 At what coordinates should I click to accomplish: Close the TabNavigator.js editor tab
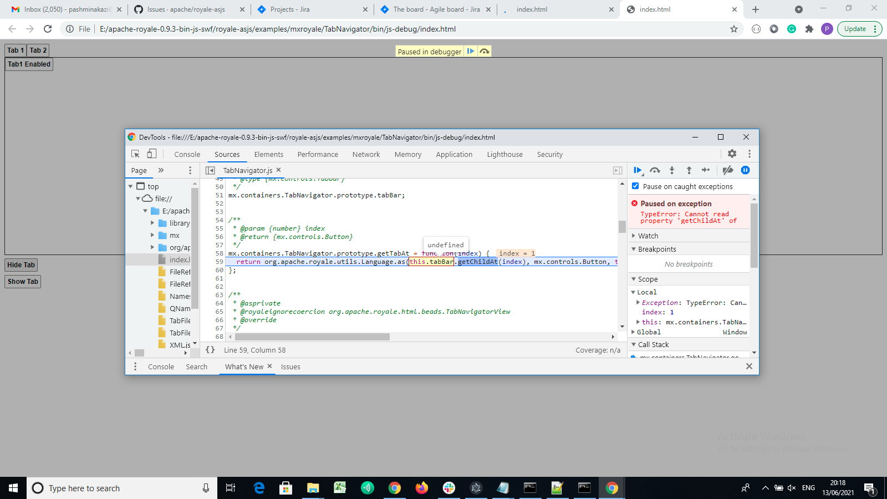(279, 170)
